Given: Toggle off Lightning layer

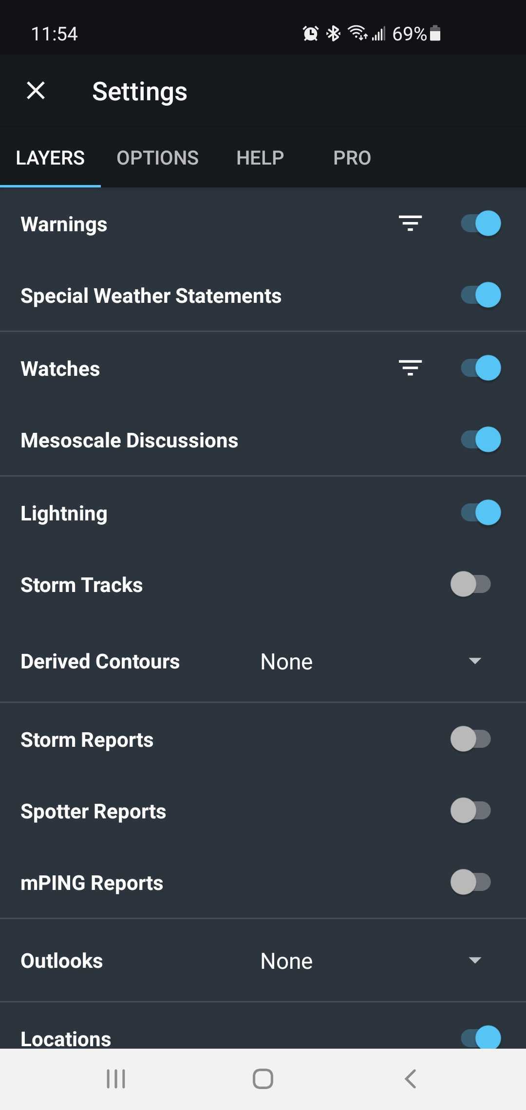Looking at the screenshot, I should (x=481, y=513).
